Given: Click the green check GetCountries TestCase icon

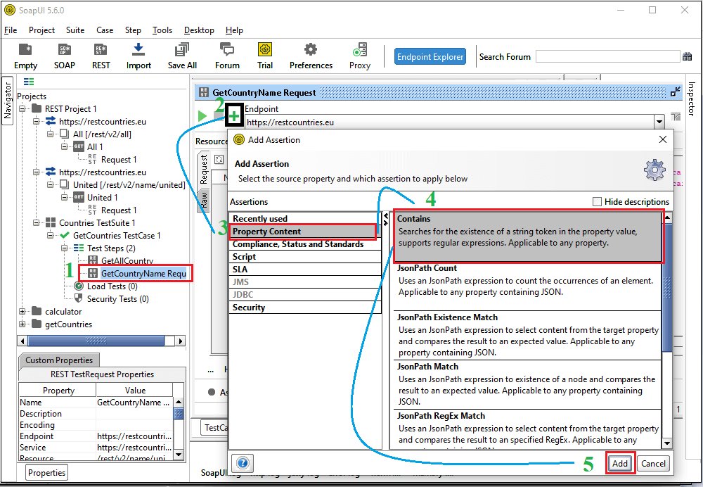Looking at the screenshot, I should [65, 235].
